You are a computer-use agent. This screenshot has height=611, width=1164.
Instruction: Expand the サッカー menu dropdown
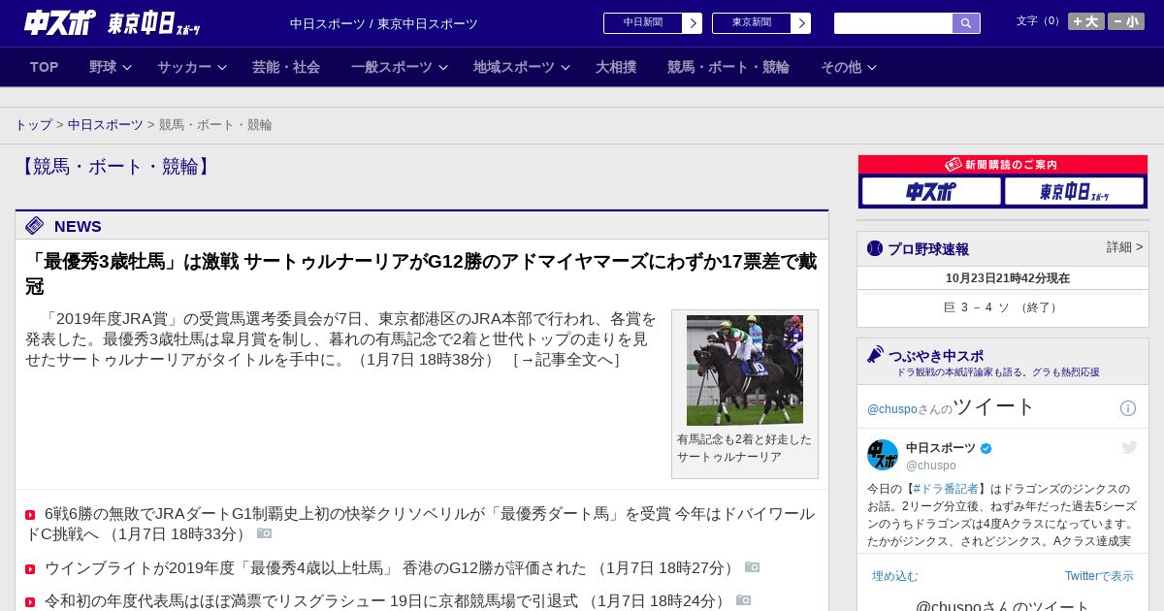(x=191, y=67)
